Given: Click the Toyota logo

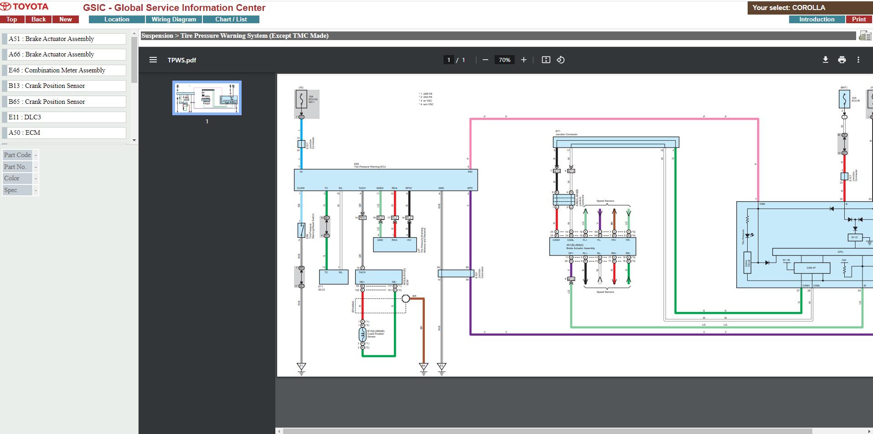Looking at the screenshot, I should (25, 6).
